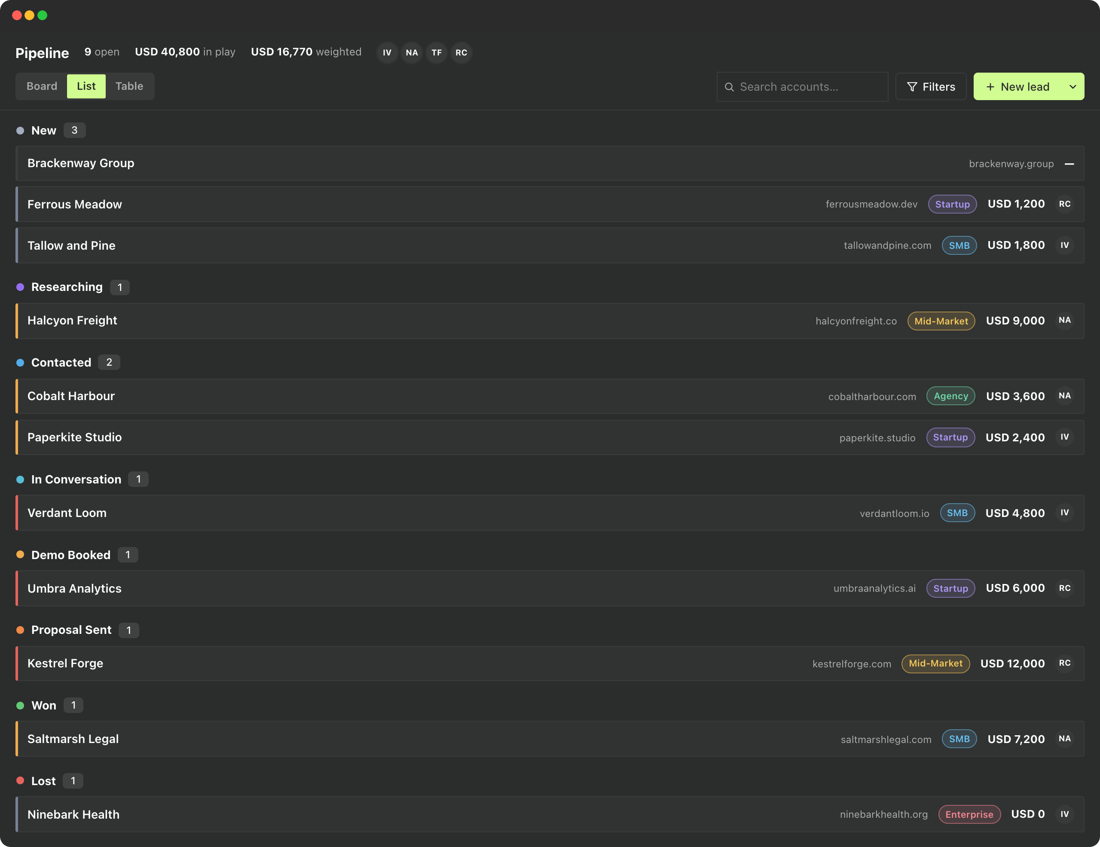Open the New lead dropdown chevron
This screenshot has height=847, width=1100.
(1073, 87)
